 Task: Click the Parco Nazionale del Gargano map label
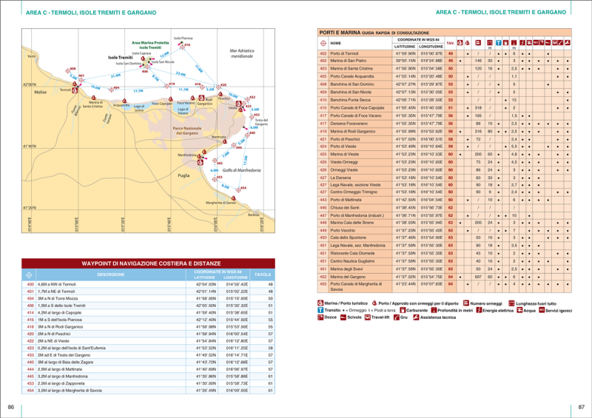point(187,130)
